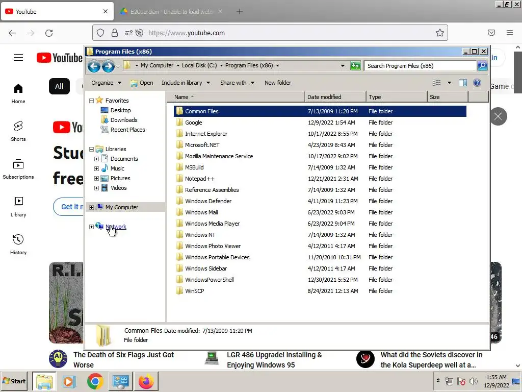The image size is (522, 392).
Task: Select the WinSCP folder icon
Action: (180, 290)
